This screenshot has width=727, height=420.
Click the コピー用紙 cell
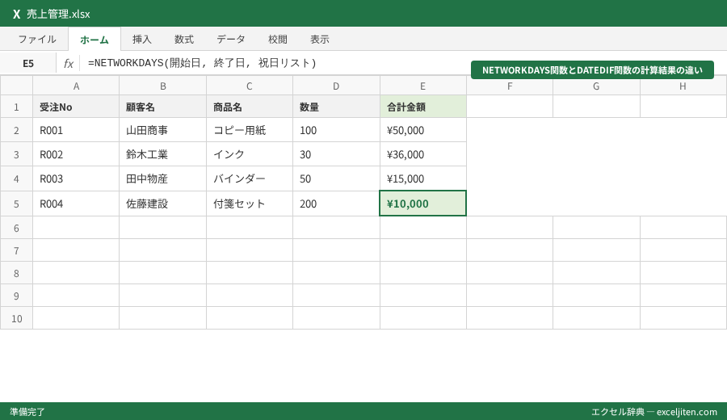(x=250, y=130)
